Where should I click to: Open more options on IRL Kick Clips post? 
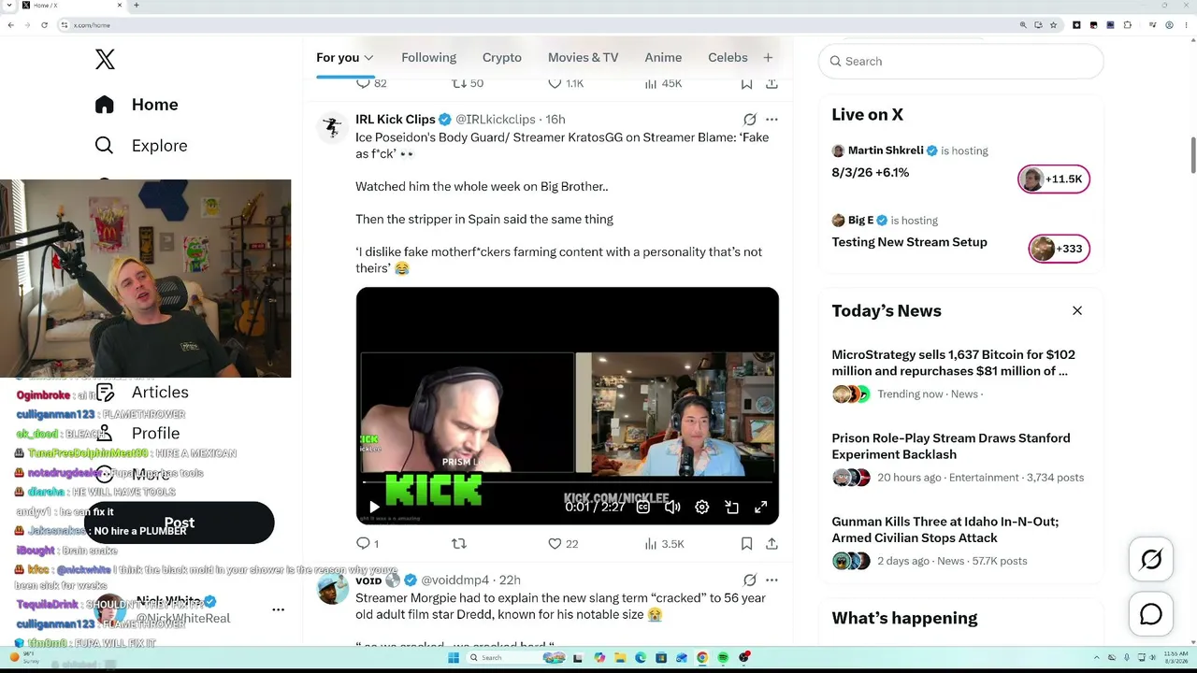tap(772, 120)
